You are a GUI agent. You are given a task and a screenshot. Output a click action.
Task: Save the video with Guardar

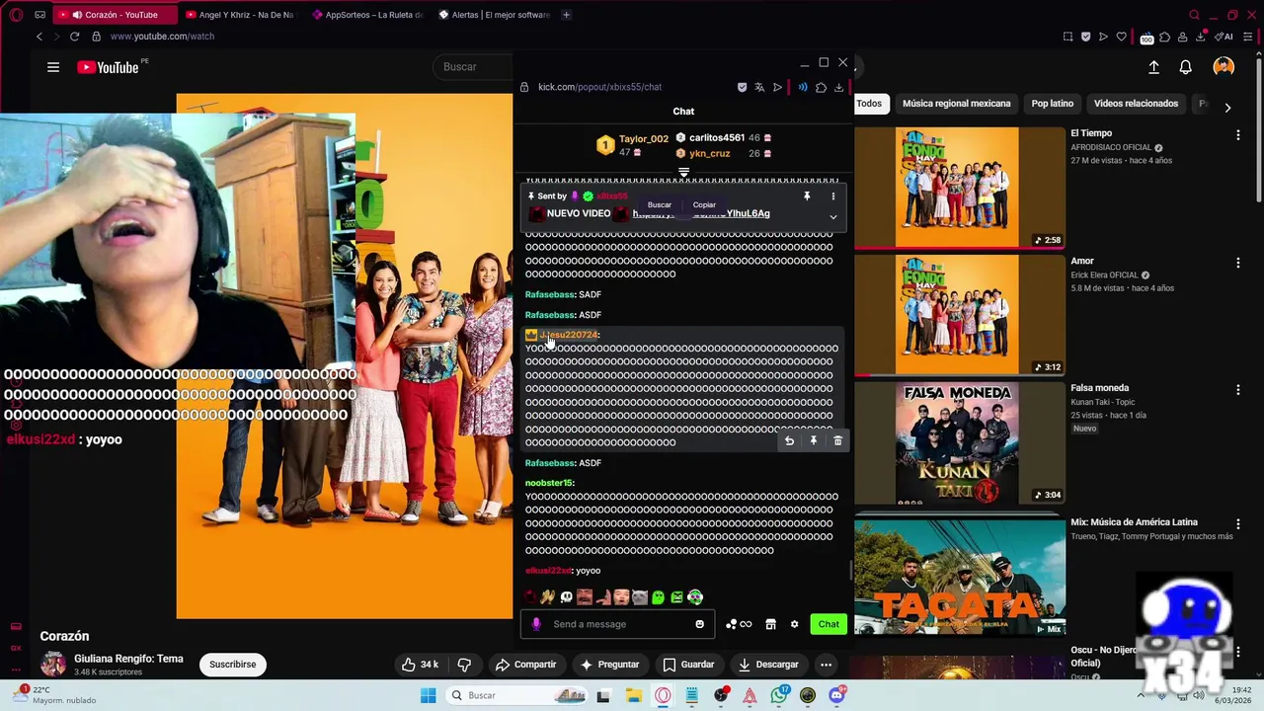pos(688,665)
